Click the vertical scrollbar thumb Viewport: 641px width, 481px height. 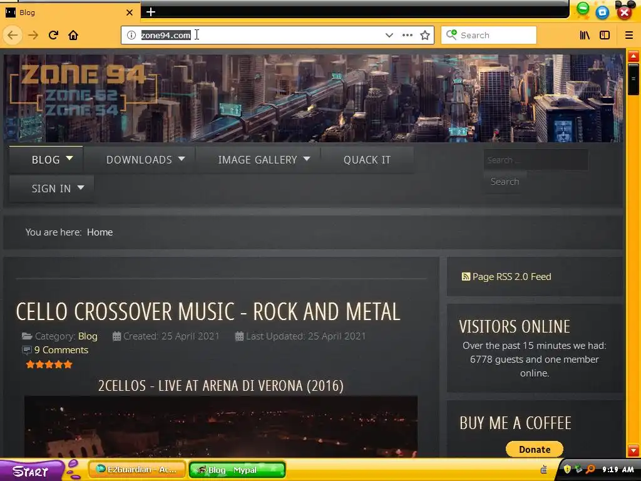(x=633, y=79)
